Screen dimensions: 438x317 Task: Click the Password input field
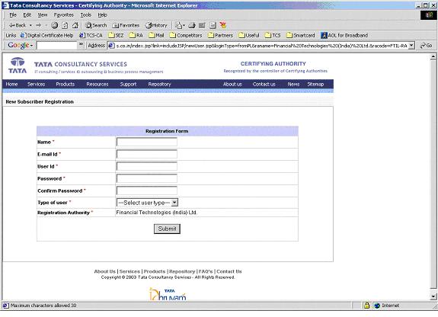147,178
